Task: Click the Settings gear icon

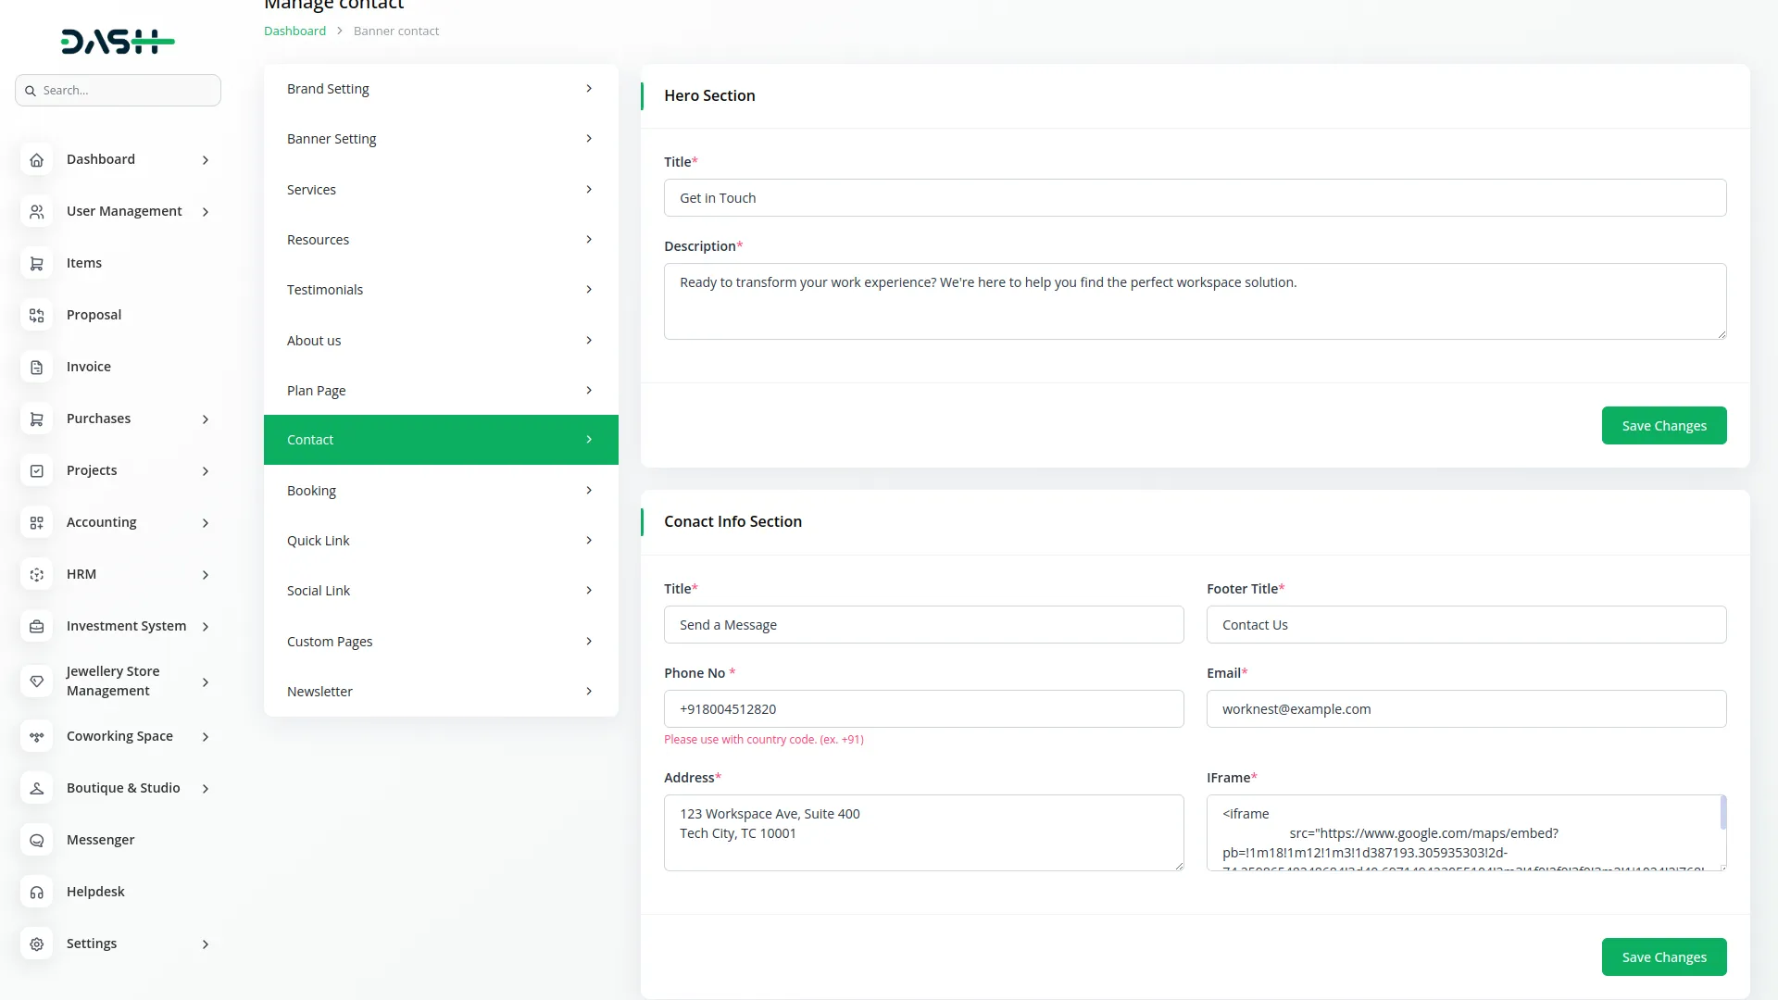Action: 36,944
